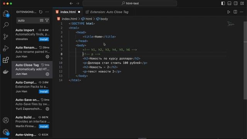This screenshot has width=247, height=139.
Task: Open customize layout options
Action: point(242,3)
